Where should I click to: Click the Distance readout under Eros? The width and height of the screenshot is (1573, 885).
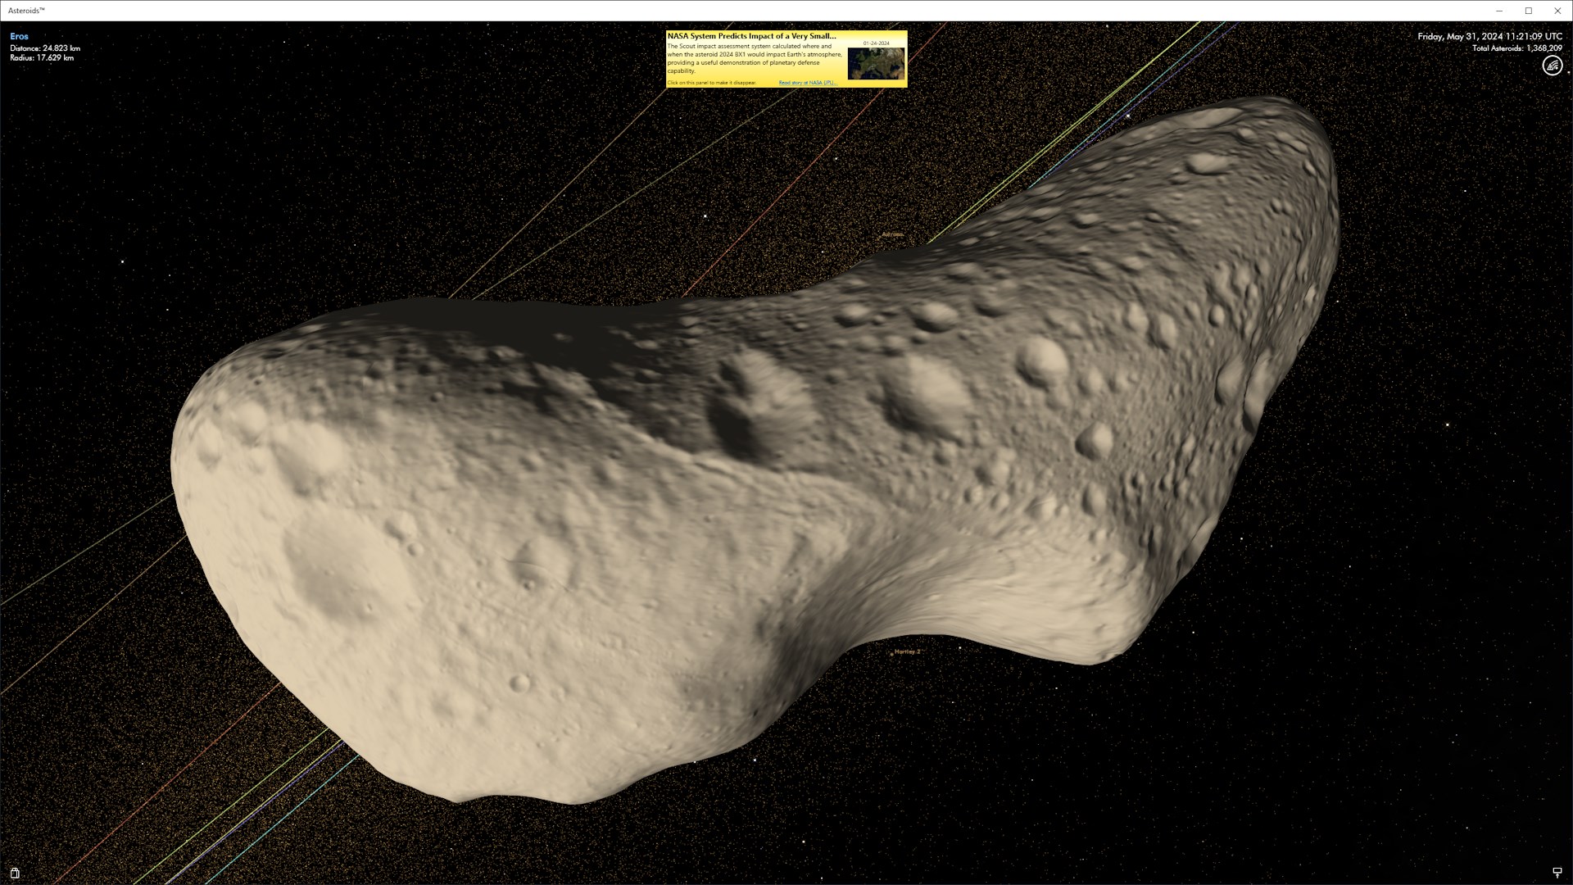pos(45,48)
